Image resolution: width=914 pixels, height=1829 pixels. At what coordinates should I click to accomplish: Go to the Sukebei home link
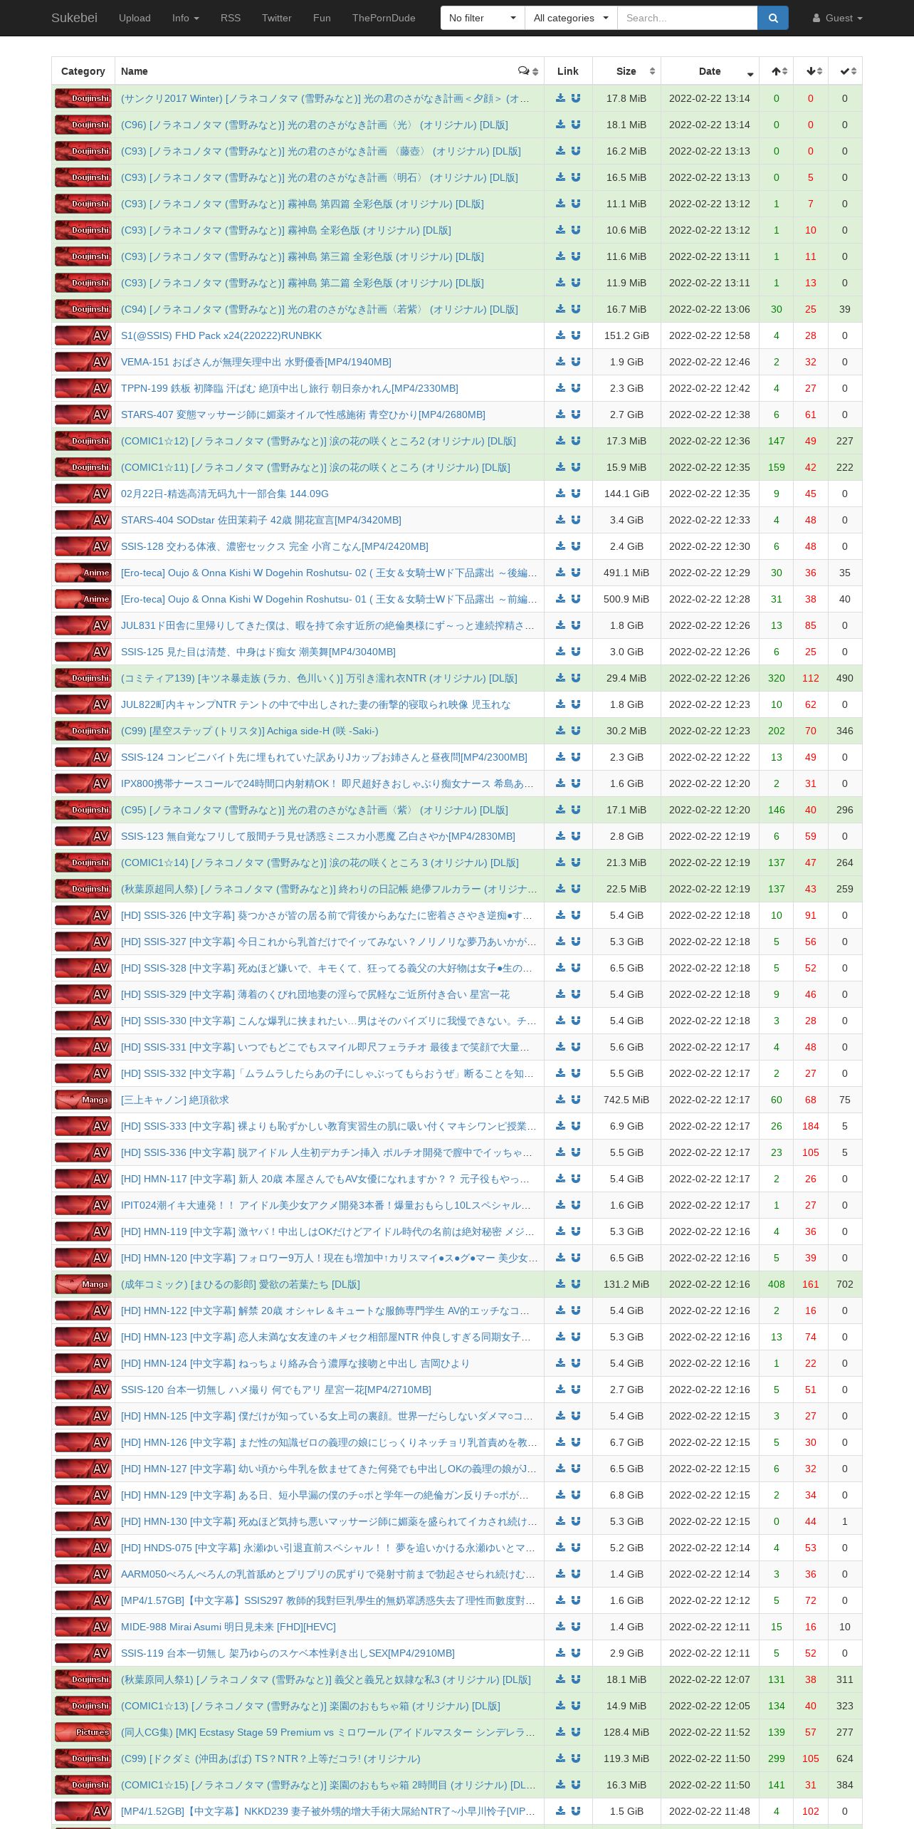74,18
